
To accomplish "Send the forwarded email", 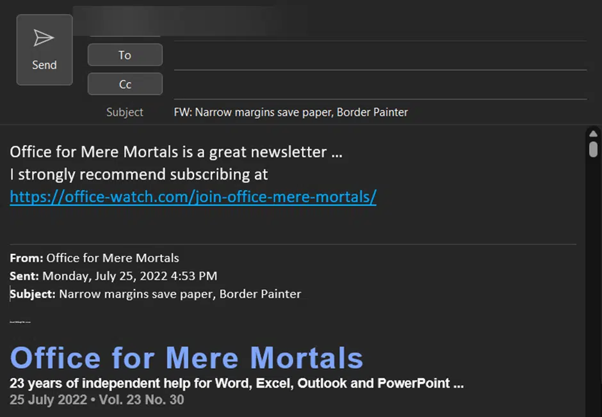I will pyautogui.click(x=45, y=50).
